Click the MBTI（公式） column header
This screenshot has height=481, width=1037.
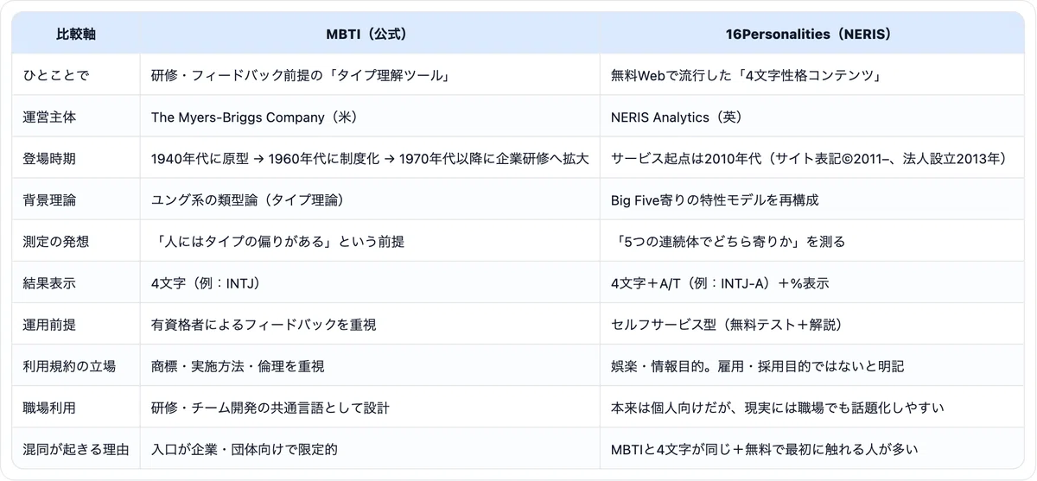(x=370, y=35)
